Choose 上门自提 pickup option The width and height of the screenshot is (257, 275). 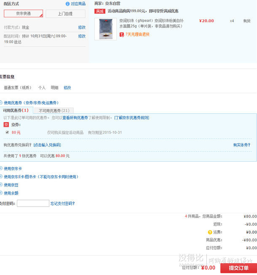point(65,13)
